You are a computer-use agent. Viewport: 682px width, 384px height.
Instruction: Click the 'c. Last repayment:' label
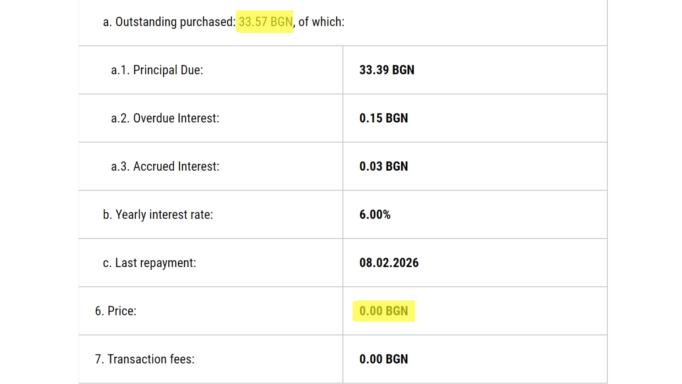pos(150,263)
